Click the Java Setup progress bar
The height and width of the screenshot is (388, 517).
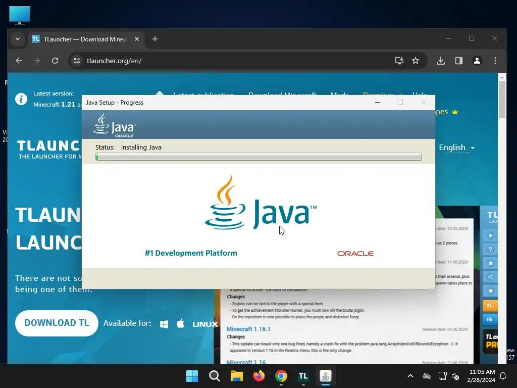[x=258, y=157]
